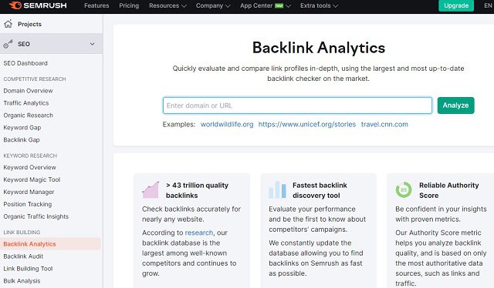
Task: Expand the Company dropdown menu
Action: (213, 5)
